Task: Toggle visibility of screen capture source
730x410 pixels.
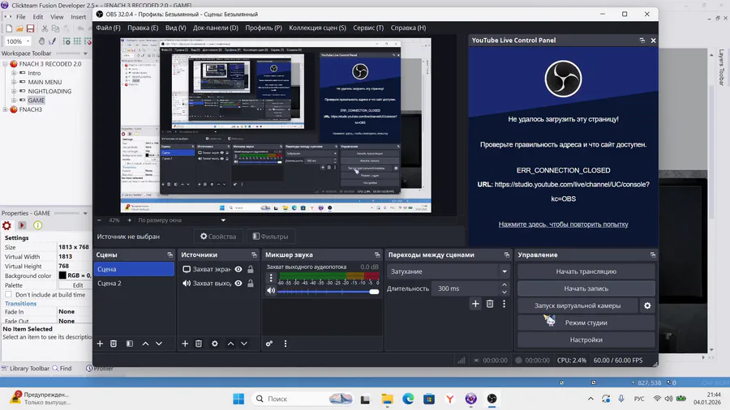Action: 238,269
